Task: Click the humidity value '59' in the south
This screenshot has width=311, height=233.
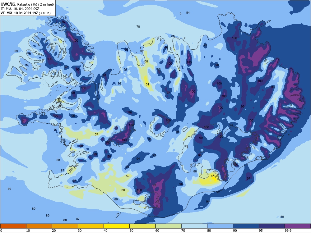Action: coord(128,176)
